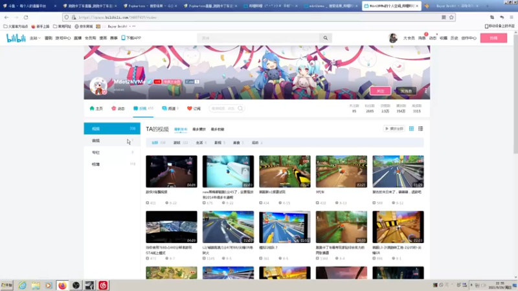Reload the page with the refresh icon

[x=26, y=17]
